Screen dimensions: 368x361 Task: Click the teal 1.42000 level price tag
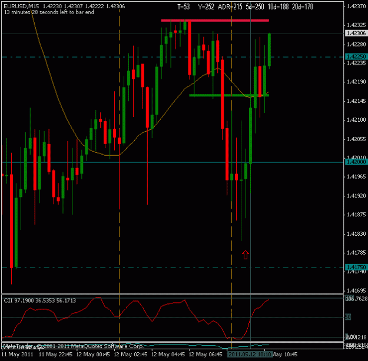click(x=356, y=162)
